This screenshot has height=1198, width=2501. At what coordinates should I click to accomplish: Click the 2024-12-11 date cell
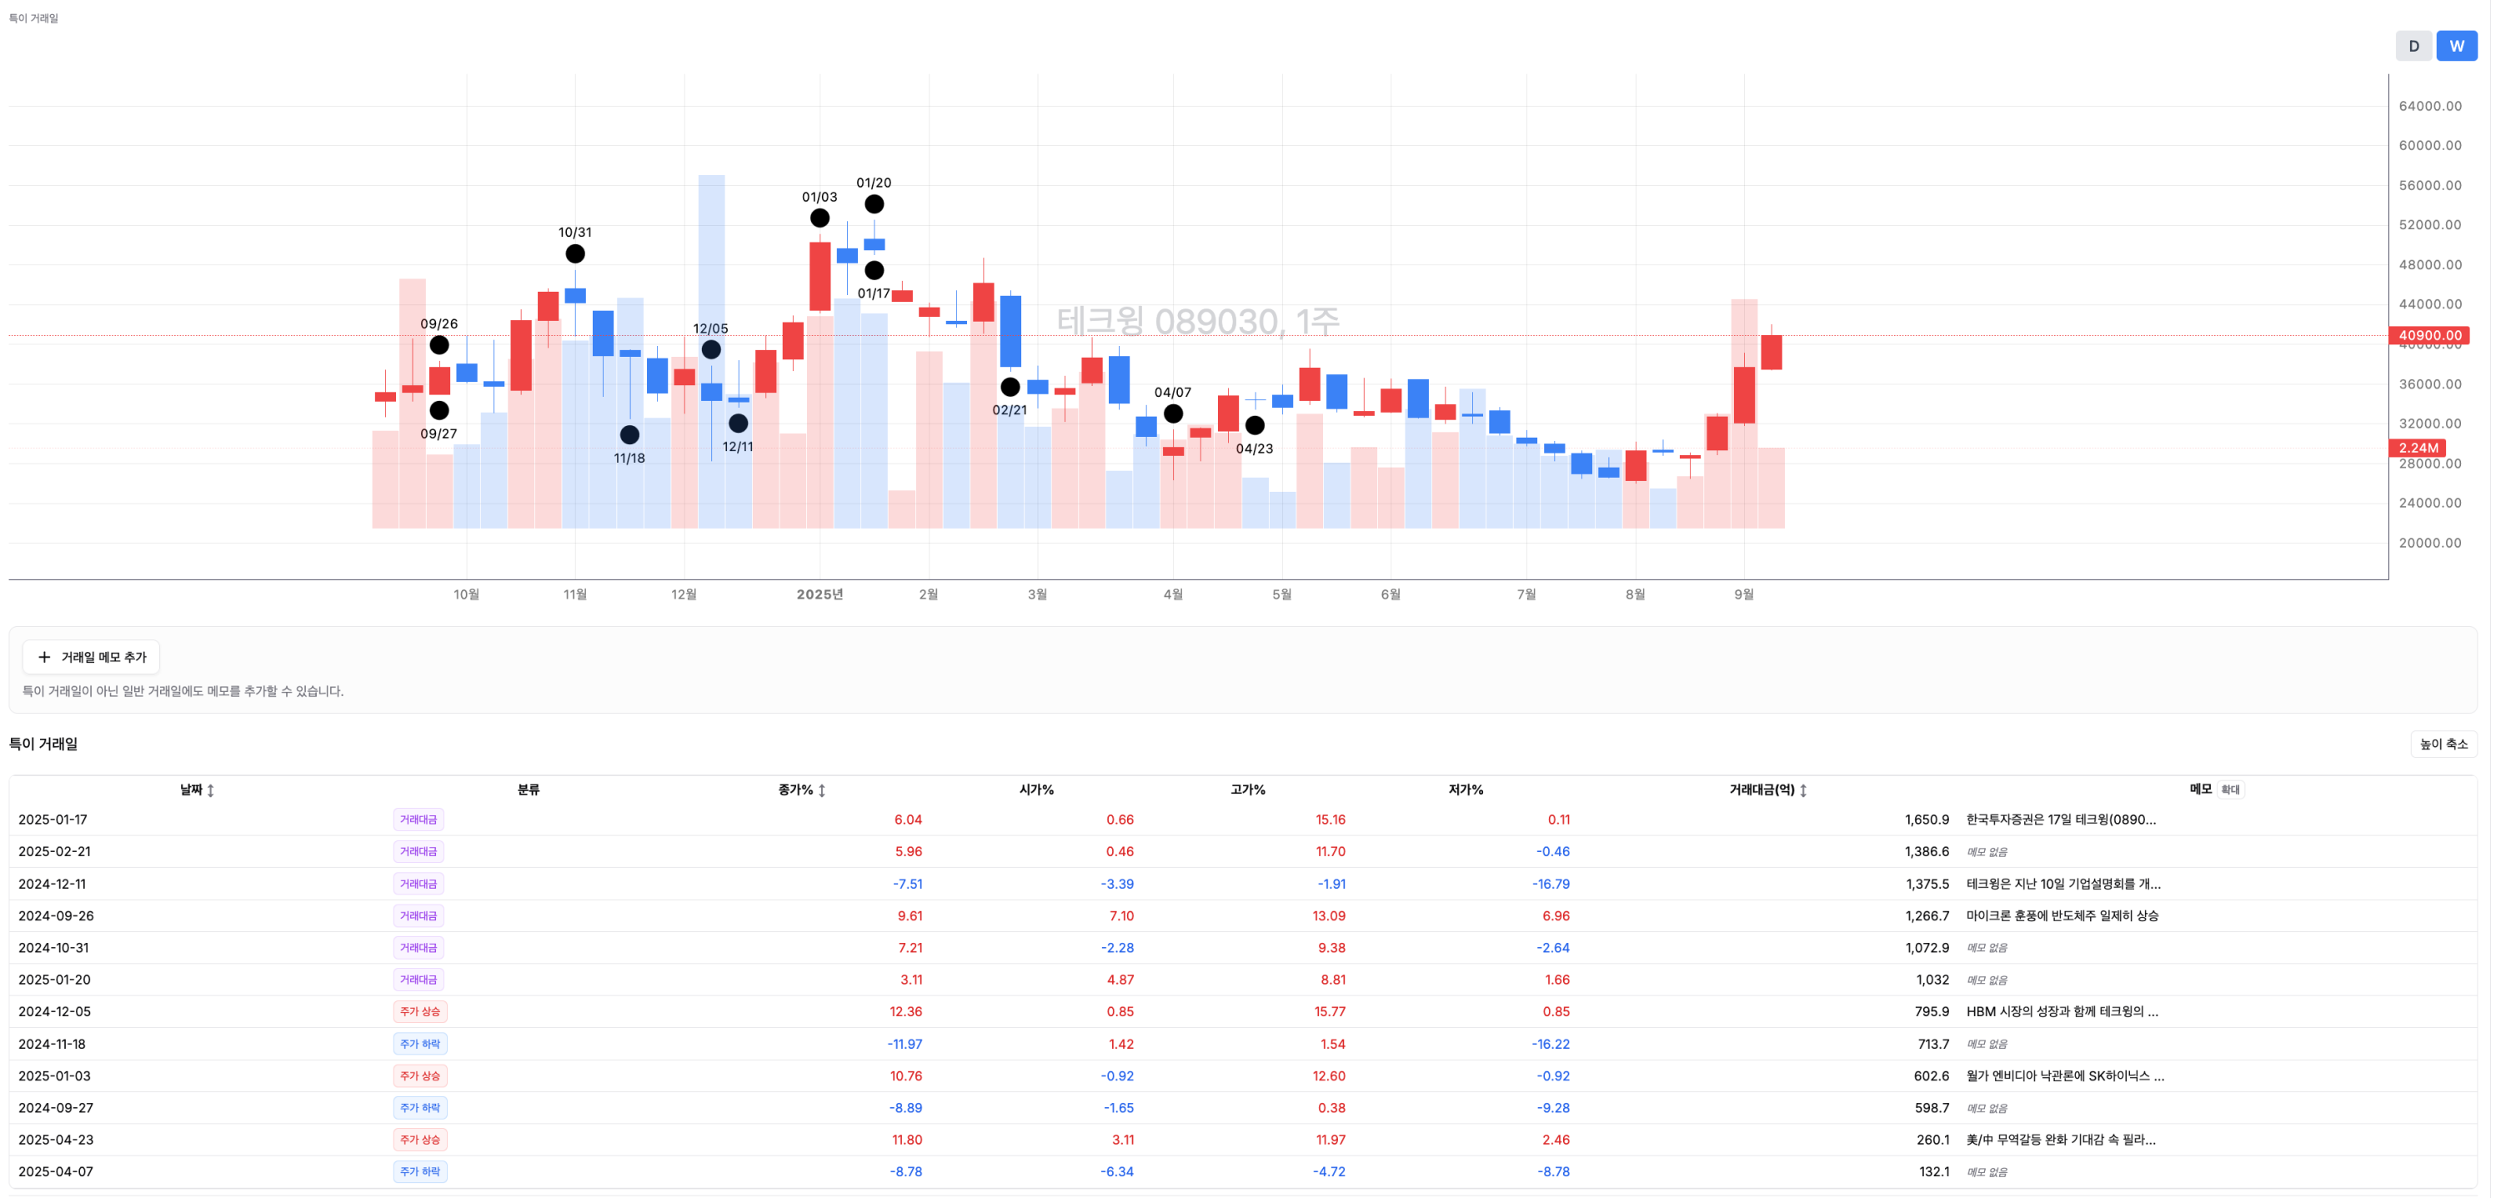coord(52,884)
